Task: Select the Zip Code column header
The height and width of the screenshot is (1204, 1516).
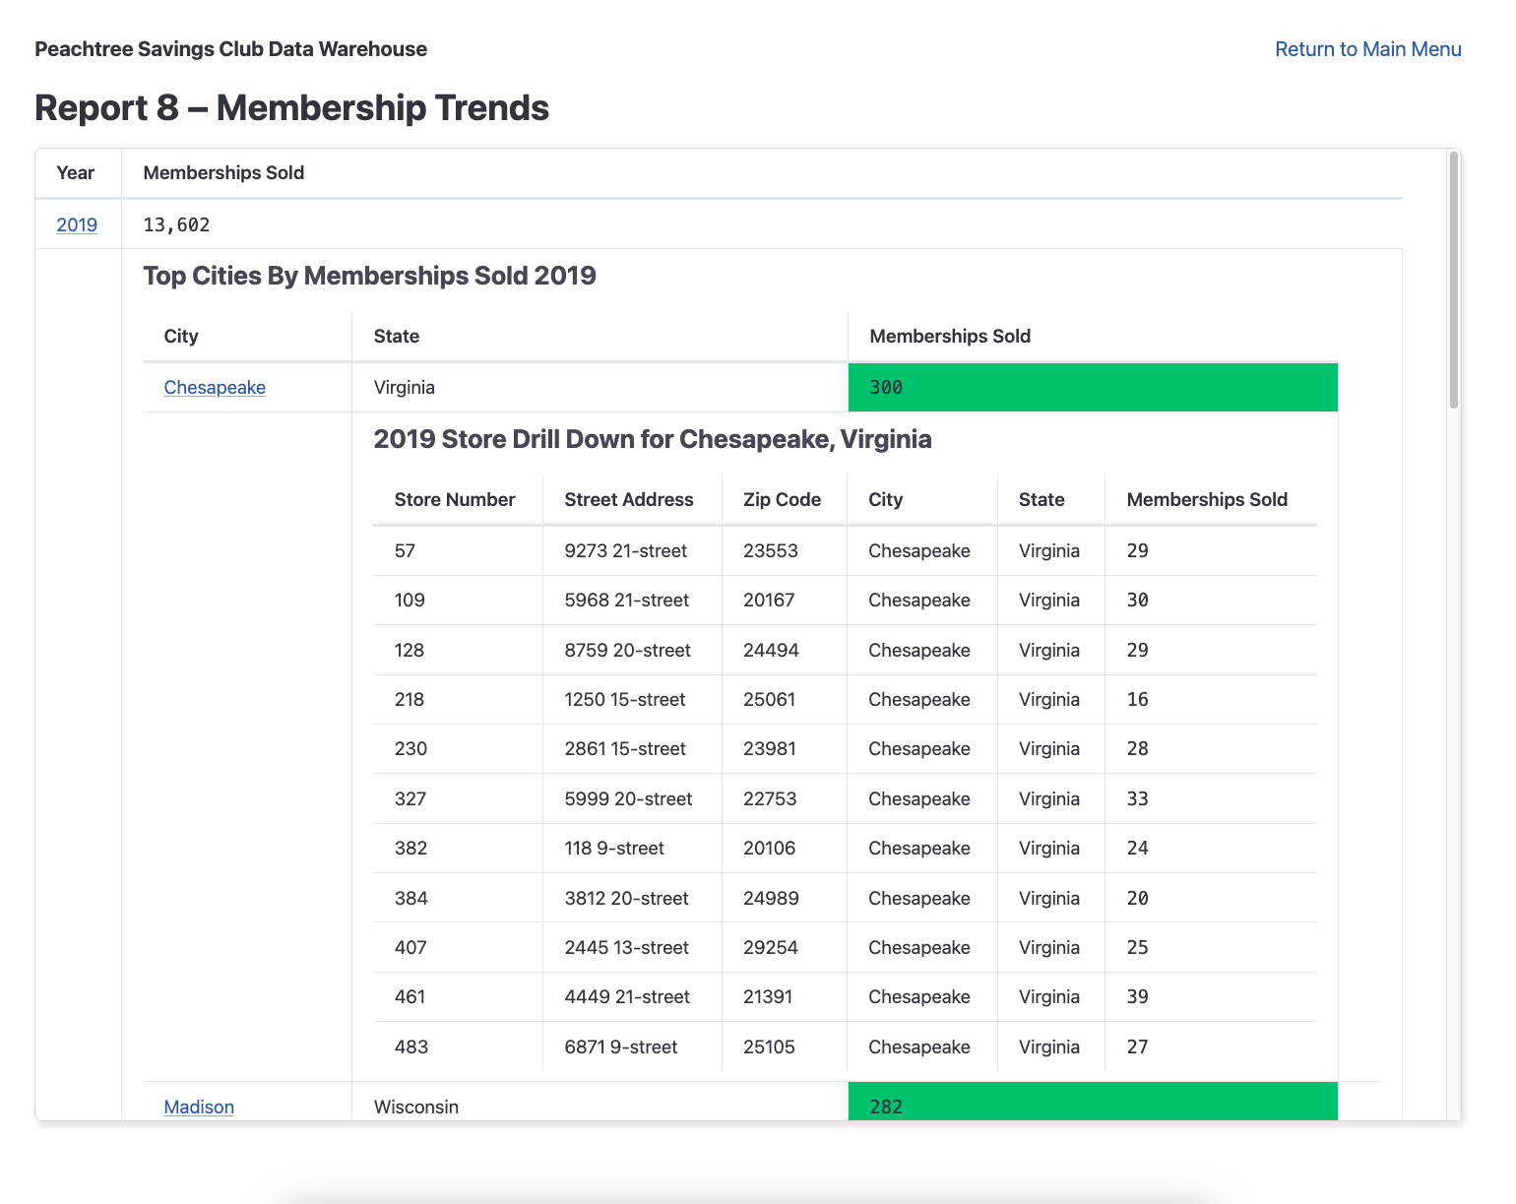Action: [x=783, y=499]
